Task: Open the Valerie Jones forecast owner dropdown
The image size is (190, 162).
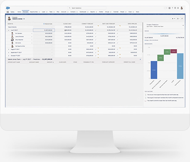Action: tap(24, 19)
